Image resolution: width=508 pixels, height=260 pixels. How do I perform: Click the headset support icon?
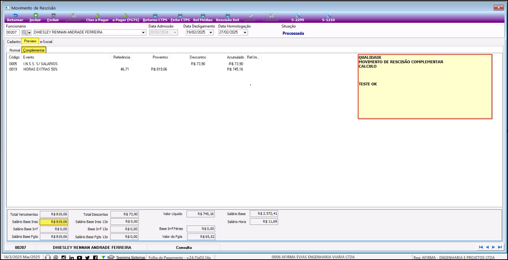(48, 257)
